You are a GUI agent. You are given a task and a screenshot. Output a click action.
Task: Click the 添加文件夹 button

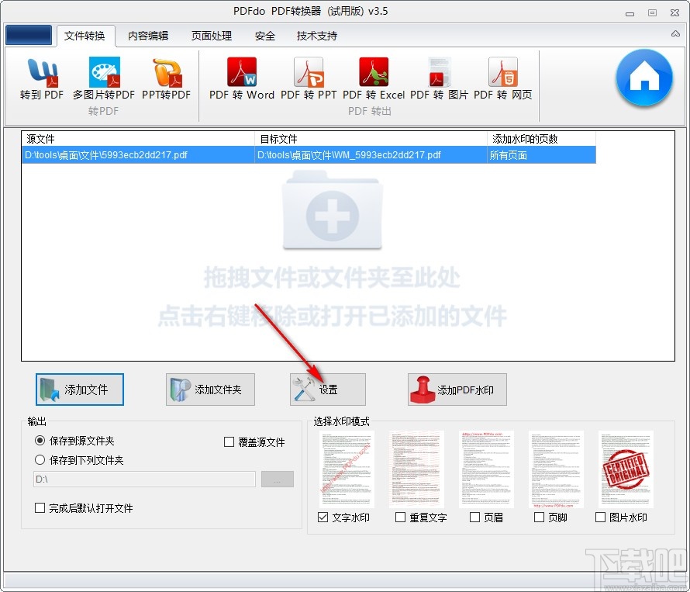pyautogui.click(x=210, y=389)
